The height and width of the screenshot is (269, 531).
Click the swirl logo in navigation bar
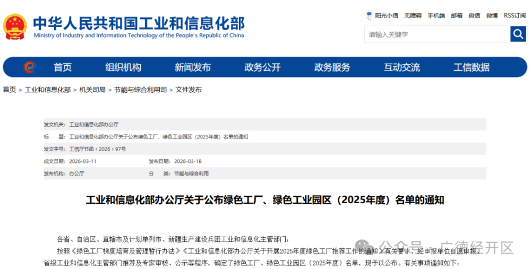click(29, 67)
